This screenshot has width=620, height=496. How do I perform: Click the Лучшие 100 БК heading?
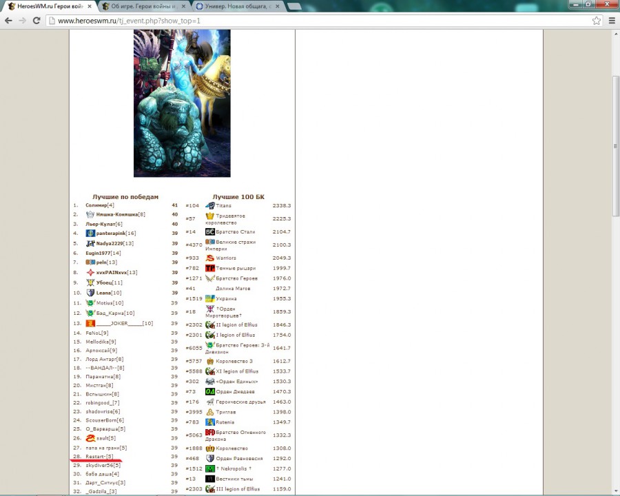coord(238,197)
